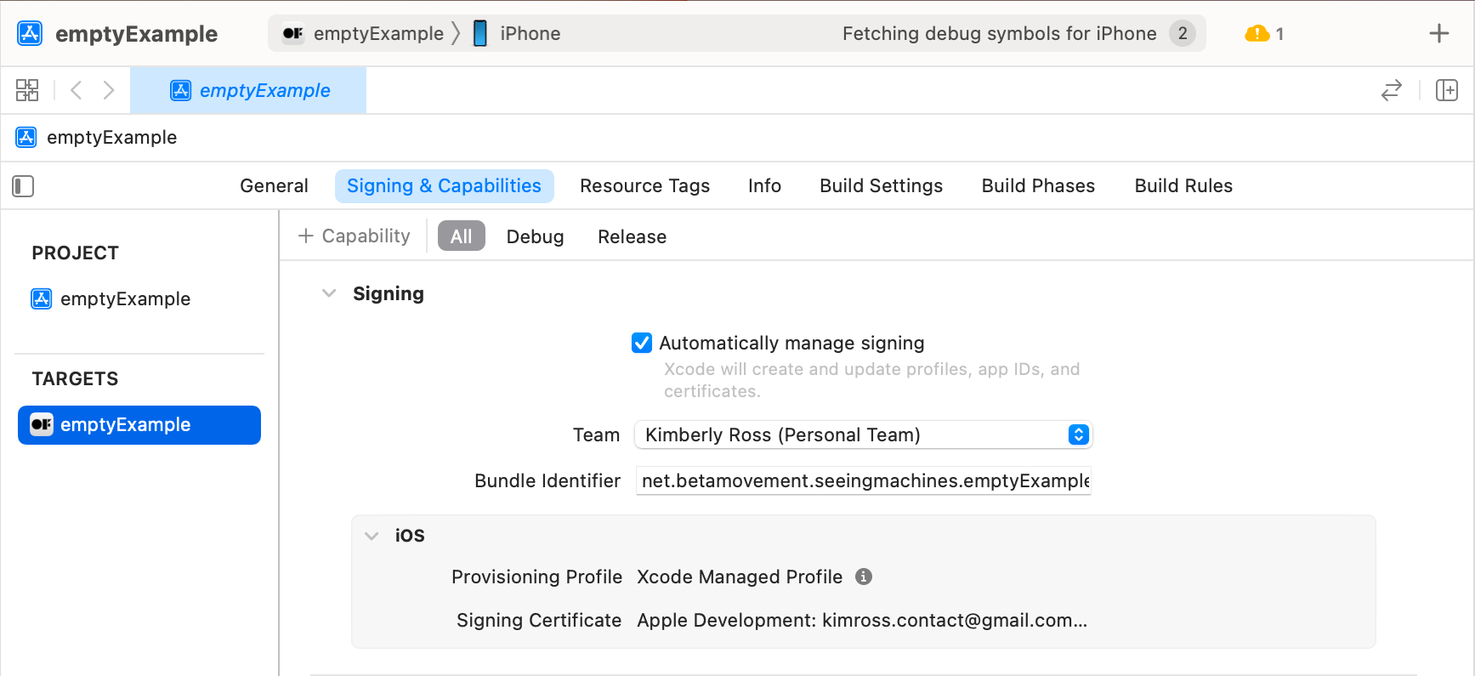The image size is (1475, 676).
Task: Select the All configurations filter
Action: pyautogui.click(x=461, y=236)
